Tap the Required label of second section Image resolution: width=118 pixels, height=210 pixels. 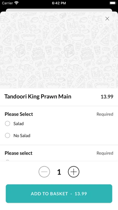pos(105,153)
